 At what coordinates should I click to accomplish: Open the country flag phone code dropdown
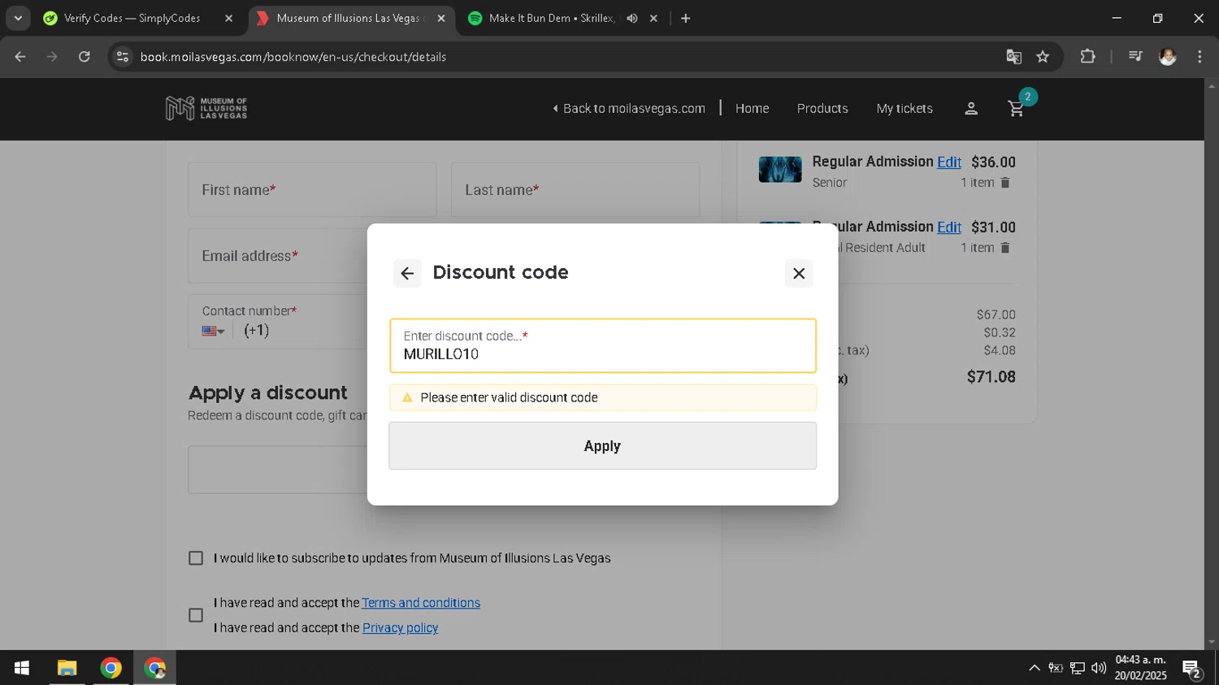pos(213,331)
